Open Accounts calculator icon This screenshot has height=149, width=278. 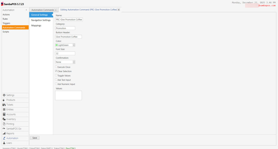[x=4, y=114]
